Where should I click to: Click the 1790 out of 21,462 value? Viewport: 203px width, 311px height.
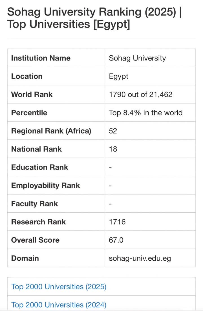tap(140, 94)
